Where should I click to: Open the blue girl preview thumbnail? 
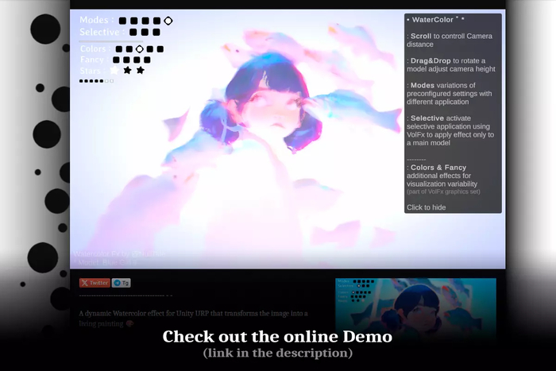415,309
